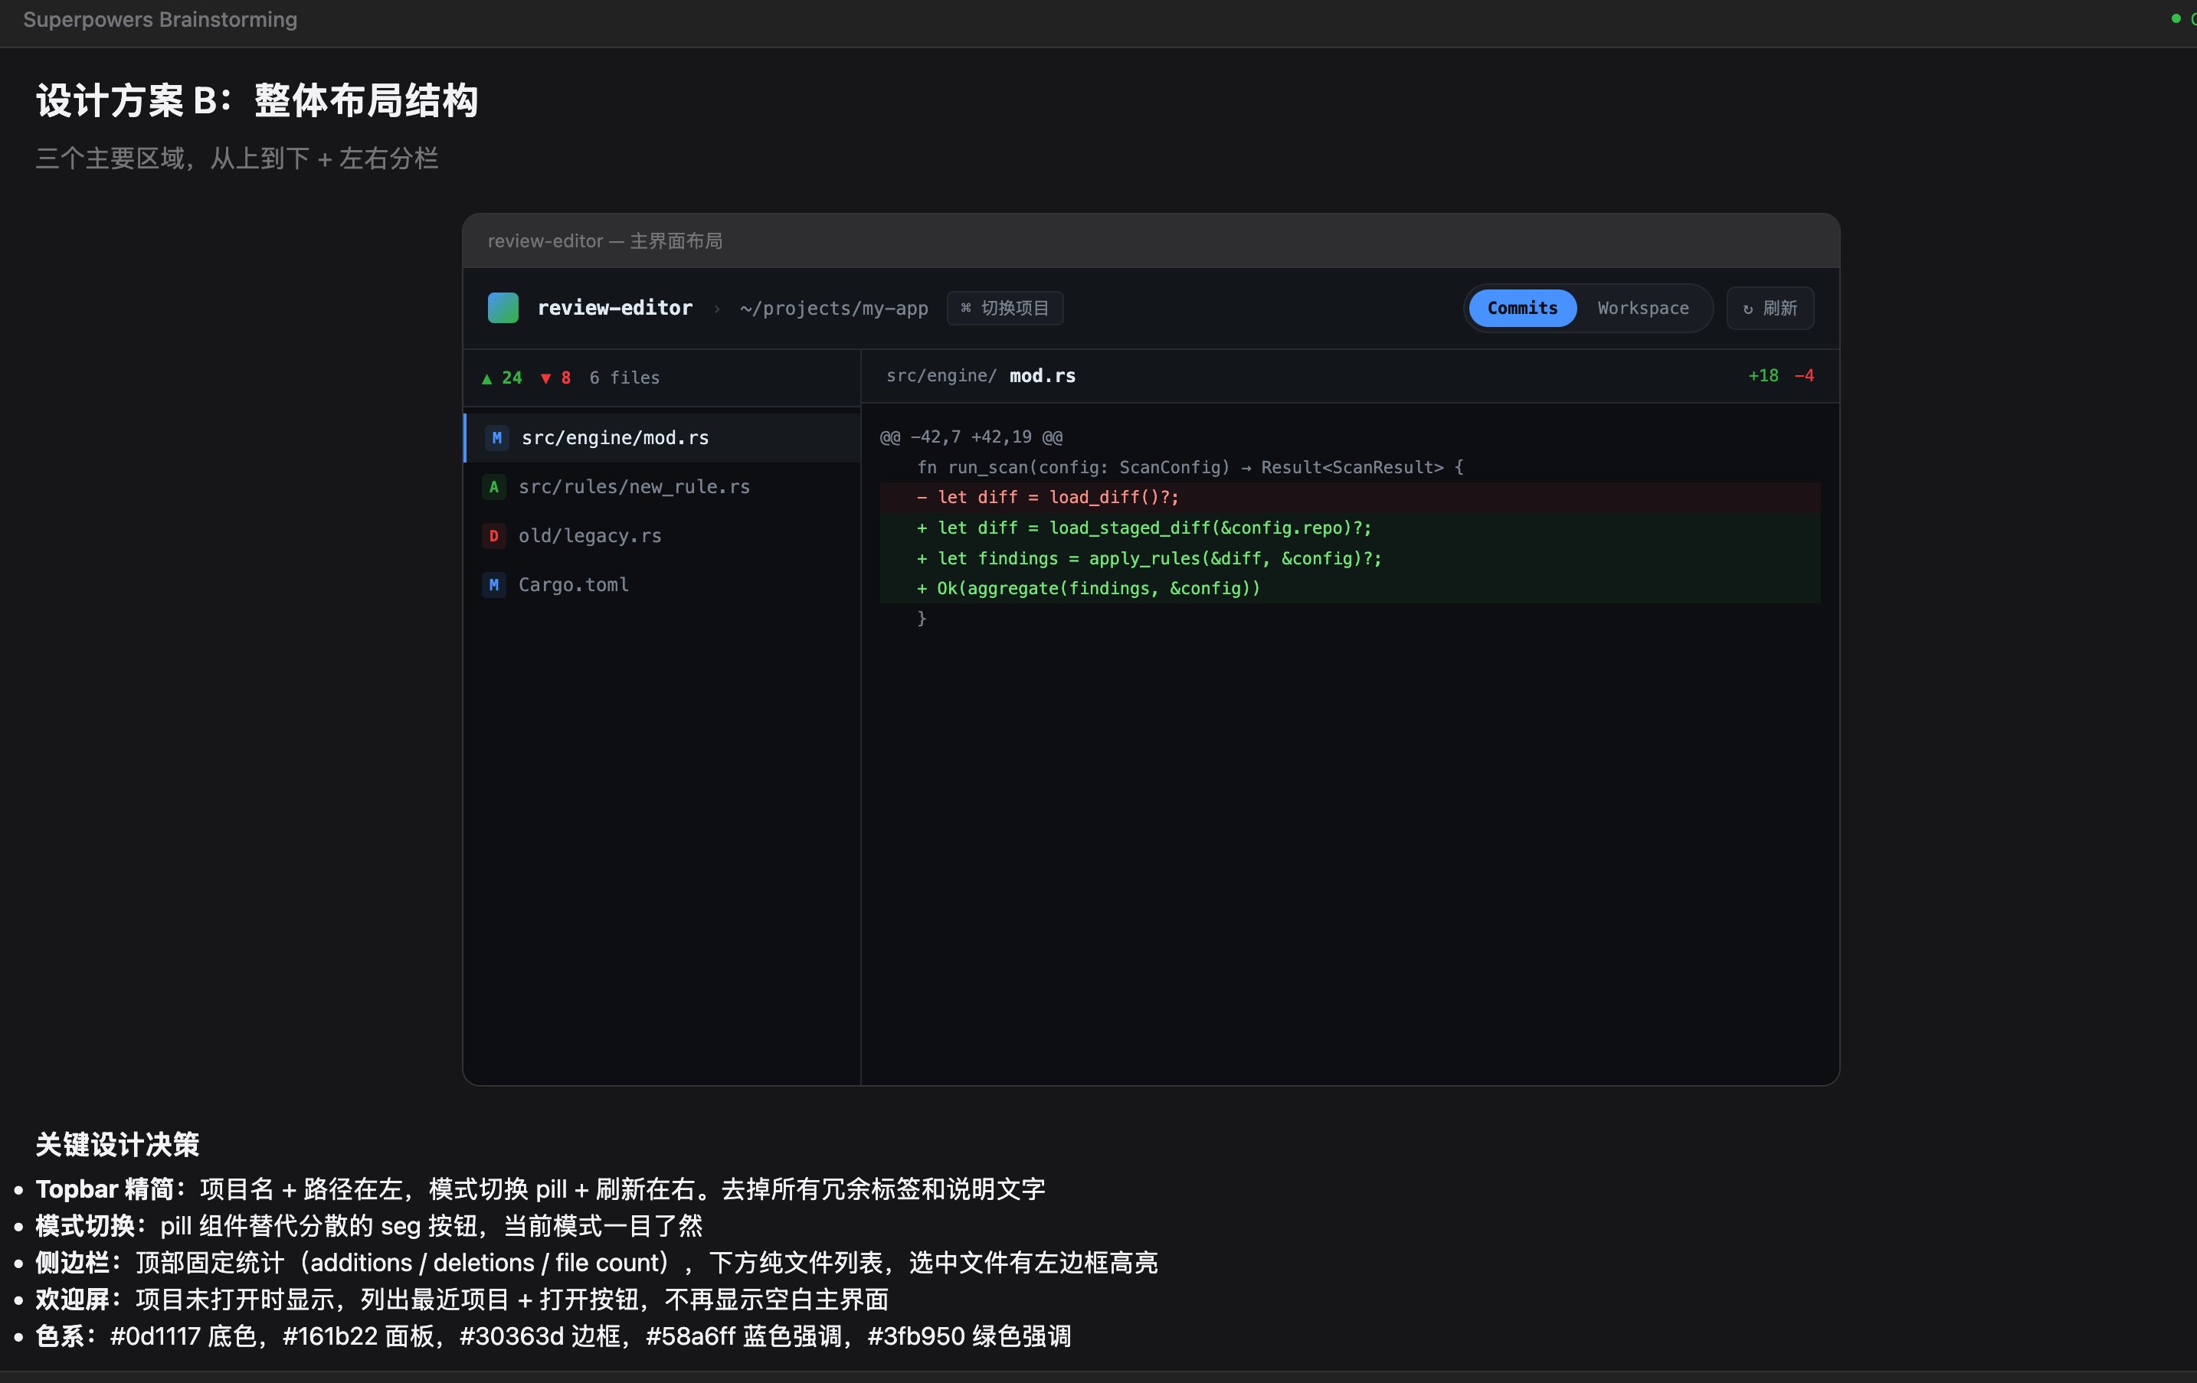Viewport: 2197px width, 1383px height.
Task: Switch to Commits mode in the pill toggle
Action: [1522, 309]
